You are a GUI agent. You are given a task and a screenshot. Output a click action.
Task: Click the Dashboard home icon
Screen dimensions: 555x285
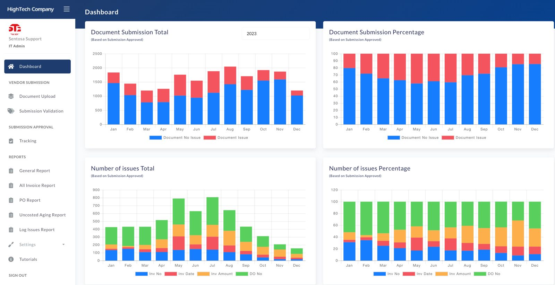click(x=11, y=66)
